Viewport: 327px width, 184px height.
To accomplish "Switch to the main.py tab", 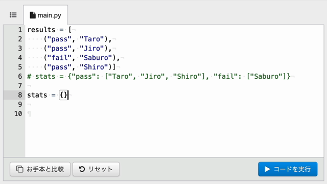I will pos(45,15).
